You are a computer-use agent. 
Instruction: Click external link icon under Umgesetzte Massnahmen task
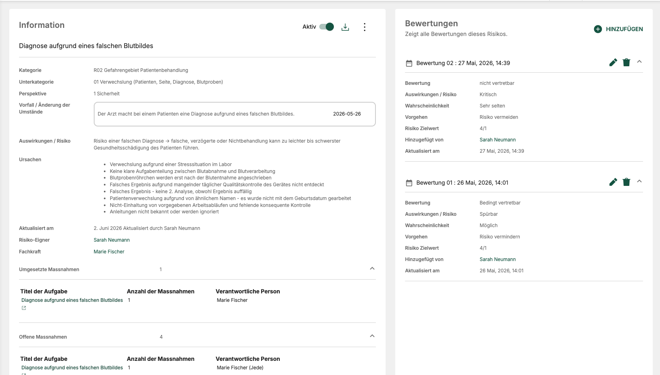point(24,308)
